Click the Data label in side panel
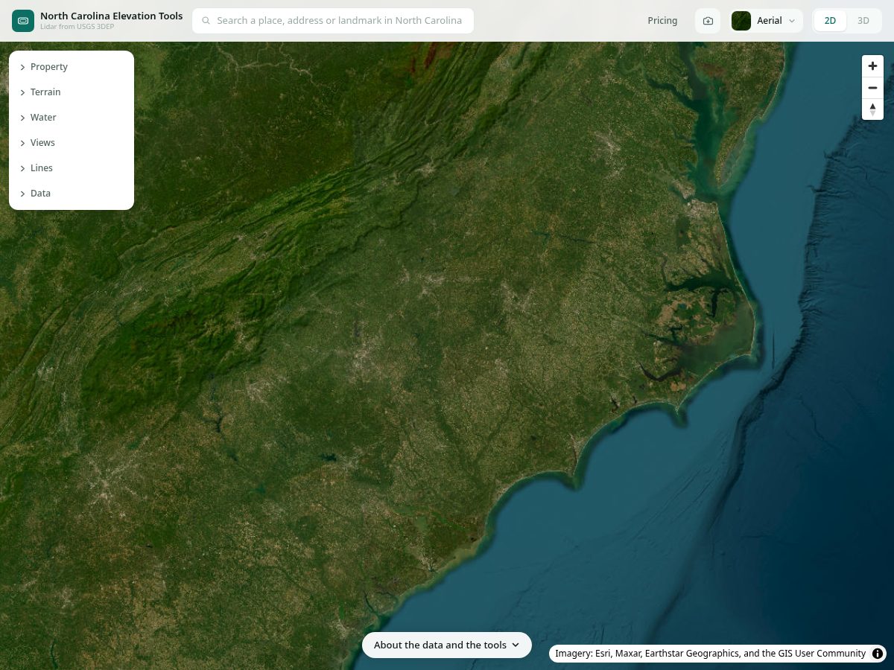894x670 pixels. pos(40,194)
